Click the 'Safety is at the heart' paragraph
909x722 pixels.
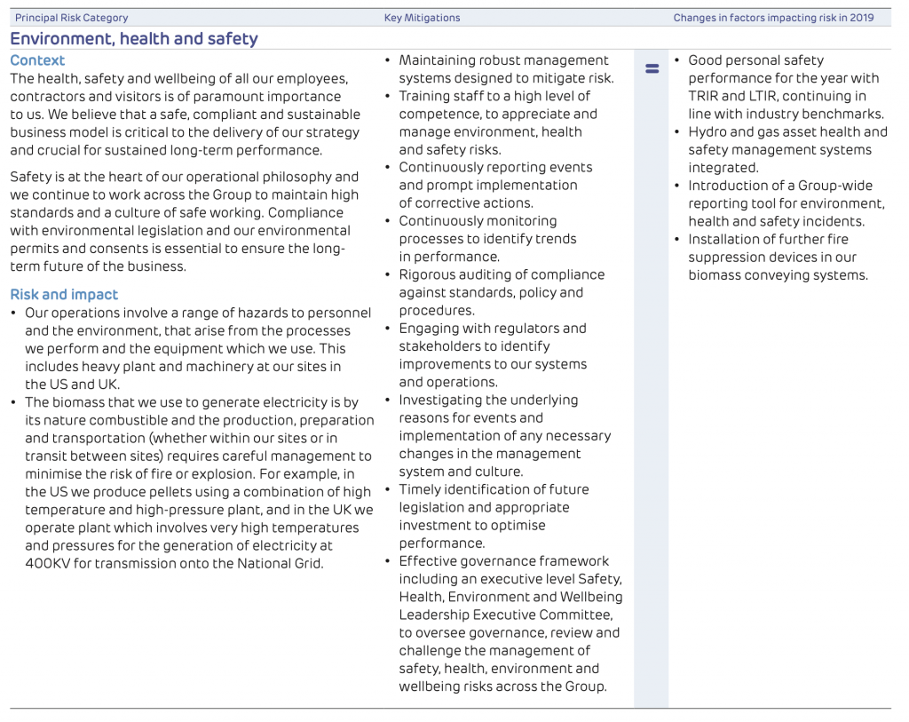click(185, 221)
